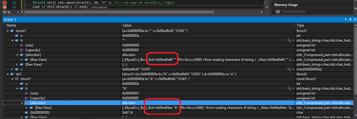Expand the [Raw View] row showing _Buf=0x00edfdec
This screenshot has height=119, width=357.
(27, 108)
